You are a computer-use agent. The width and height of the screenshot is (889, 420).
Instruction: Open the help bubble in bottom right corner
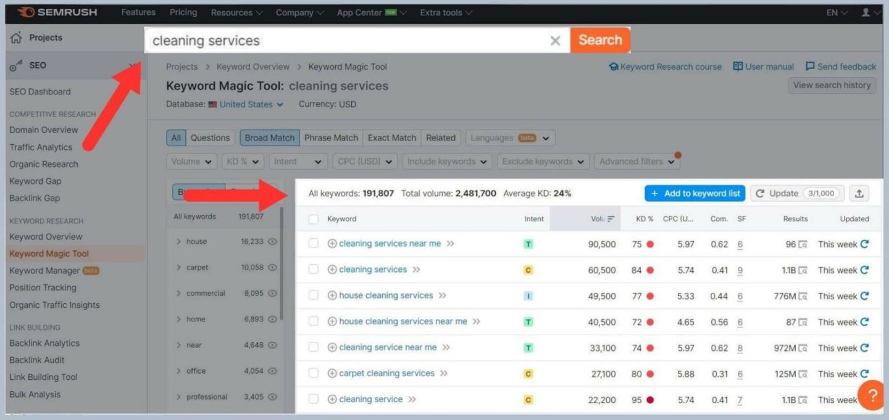[x=872, y=395]
